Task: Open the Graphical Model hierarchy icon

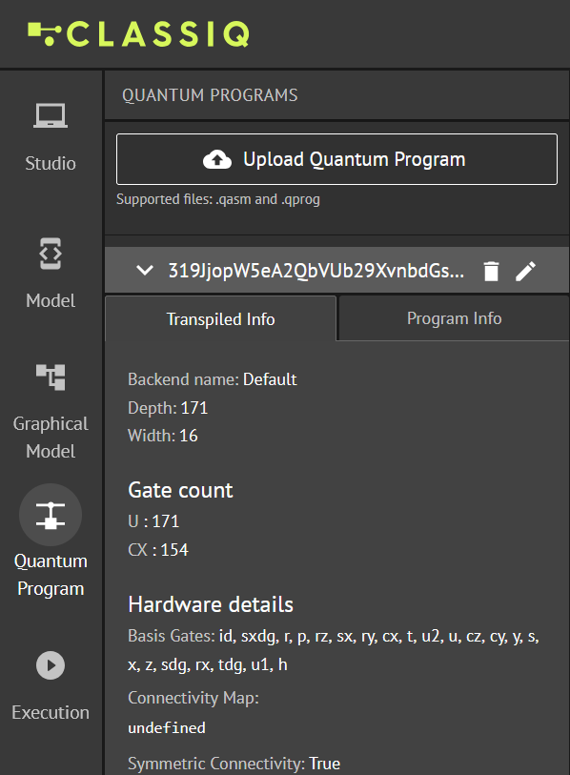Action: click(x=51, y=377)
